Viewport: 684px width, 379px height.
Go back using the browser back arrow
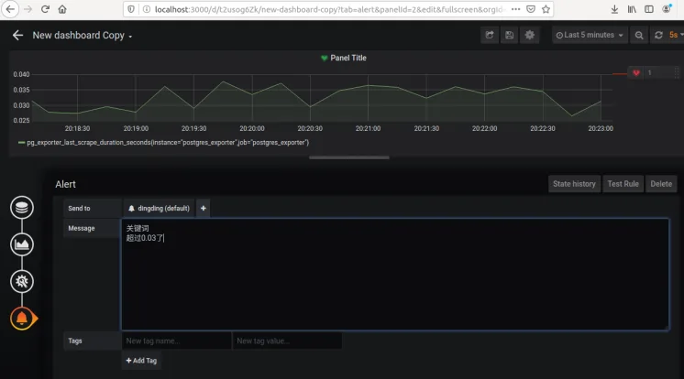10,9
